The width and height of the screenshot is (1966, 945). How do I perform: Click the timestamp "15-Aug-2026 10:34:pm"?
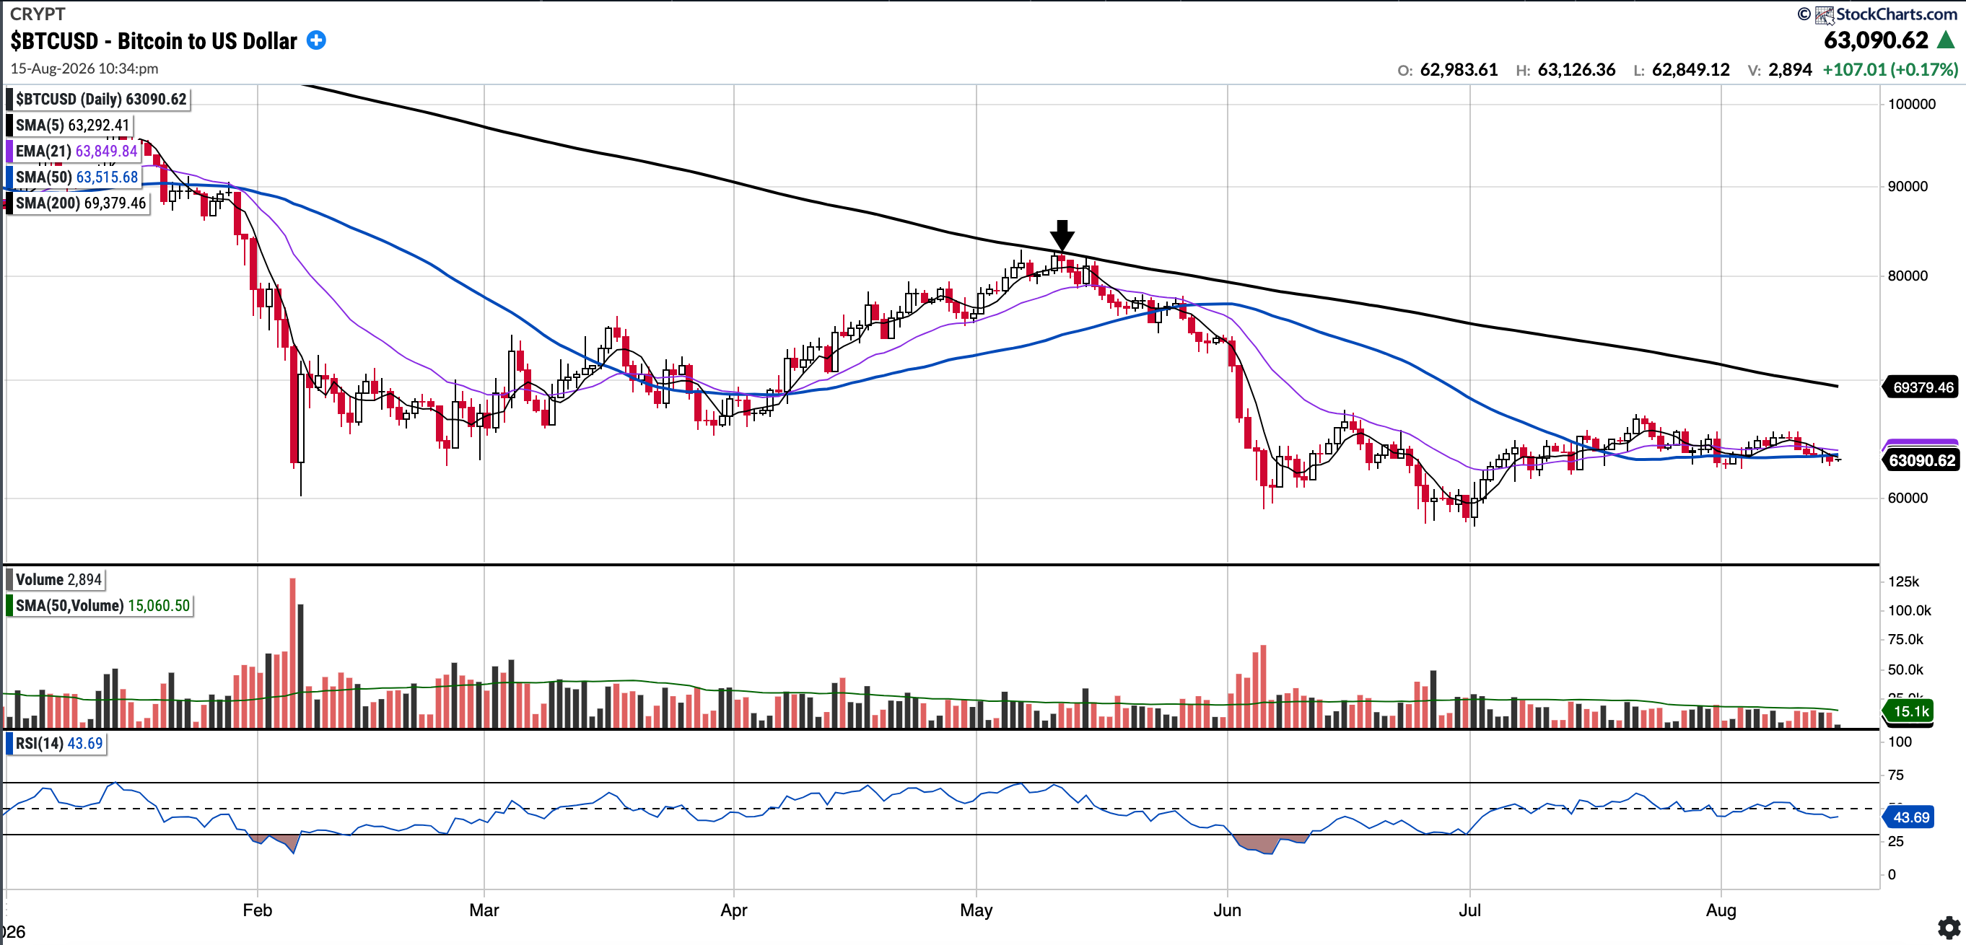tap(84, 69)
